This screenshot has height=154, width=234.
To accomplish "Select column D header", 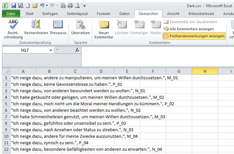I will click(x=101, y=71).
